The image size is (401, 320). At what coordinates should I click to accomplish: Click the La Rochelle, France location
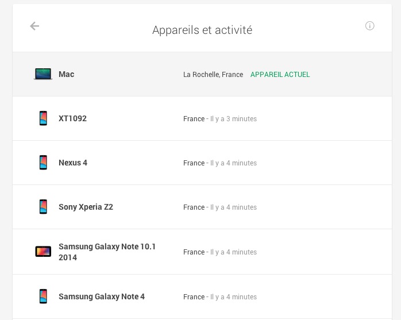point(213,75)
